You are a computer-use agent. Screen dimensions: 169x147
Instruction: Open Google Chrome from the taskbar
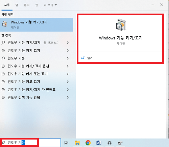coord(88,143)
